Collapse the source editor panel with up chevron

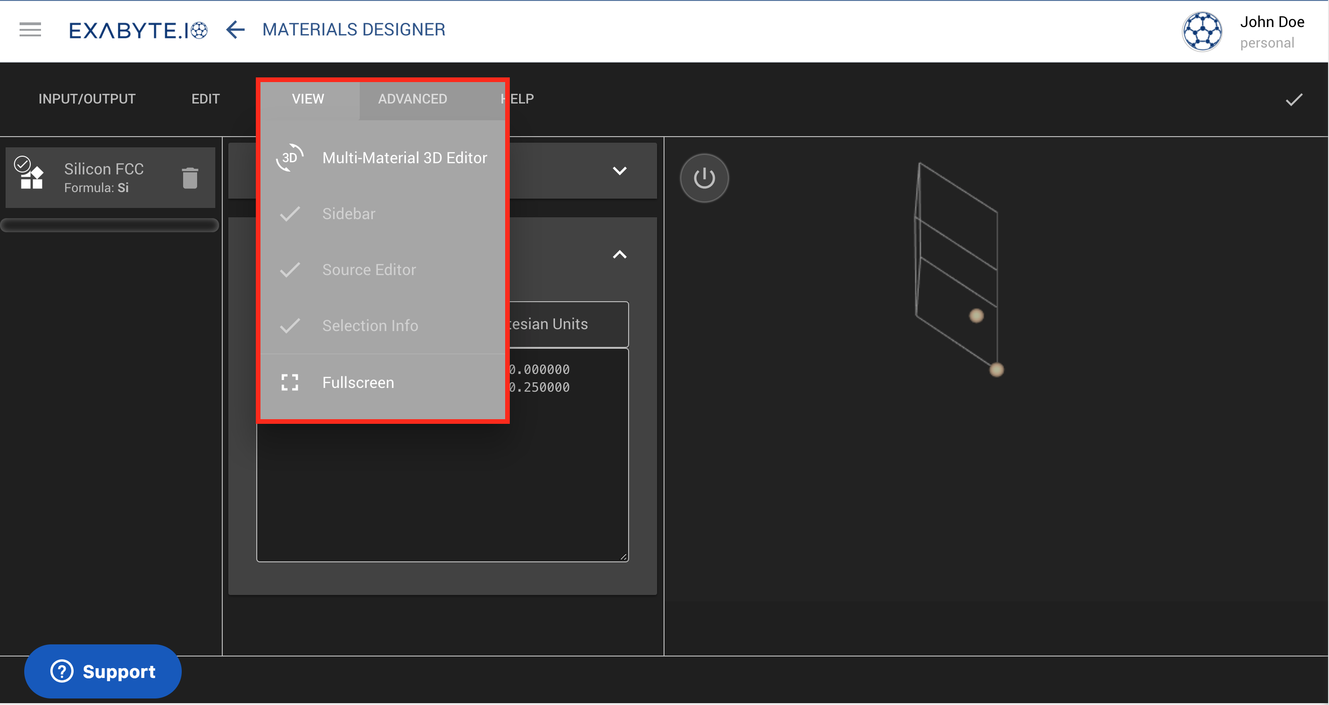[x=619, y=255]
